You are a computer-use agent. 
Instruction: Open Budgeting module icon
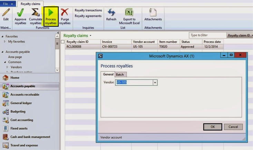[x=6, y=112]
